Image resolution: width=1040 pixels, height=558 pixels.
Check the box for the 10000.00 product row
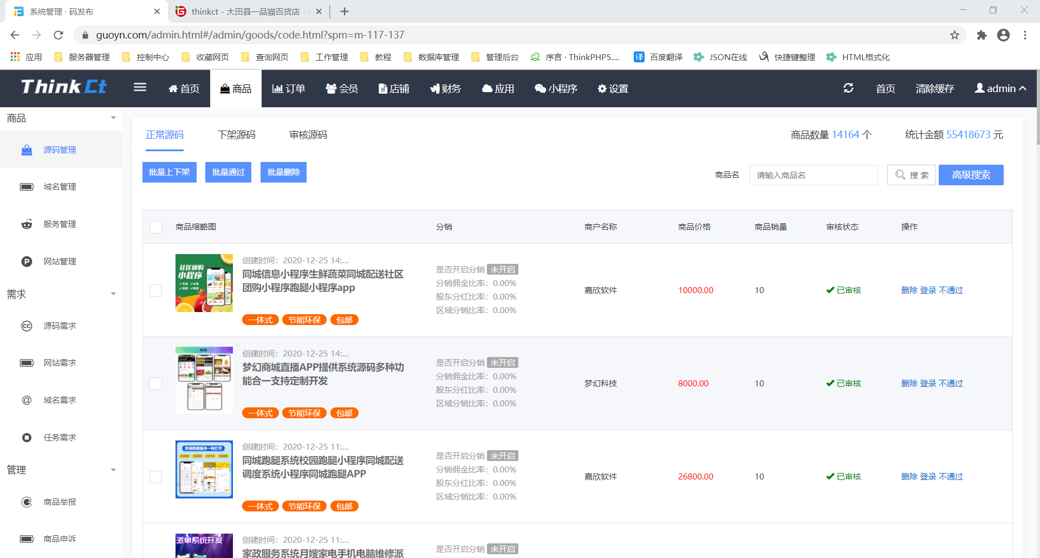coord(156,290)
